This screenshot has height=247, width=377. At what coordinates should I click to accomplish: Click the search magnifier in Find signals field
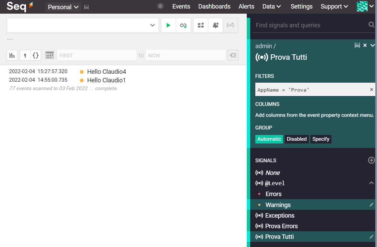371,25
